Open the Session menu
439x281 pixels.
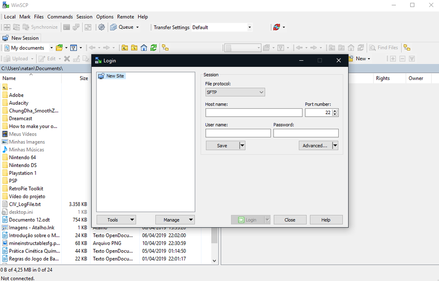(x=84, y=17)
